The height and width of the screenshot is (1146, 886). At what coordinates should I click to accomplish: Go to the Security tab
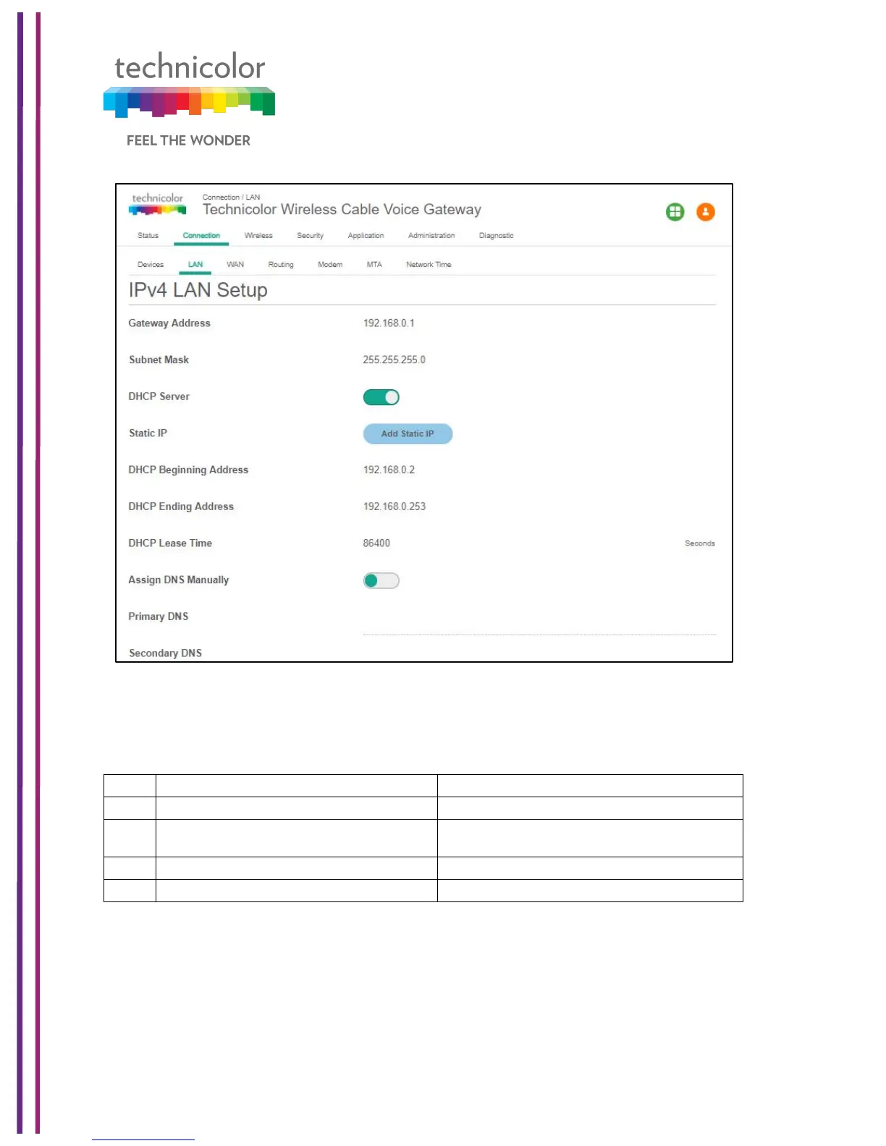310,236
